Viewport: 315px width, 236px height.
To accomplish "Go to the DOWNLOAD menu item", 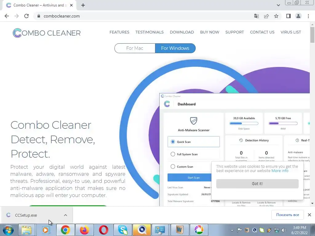I will click(x=182, y=32).
